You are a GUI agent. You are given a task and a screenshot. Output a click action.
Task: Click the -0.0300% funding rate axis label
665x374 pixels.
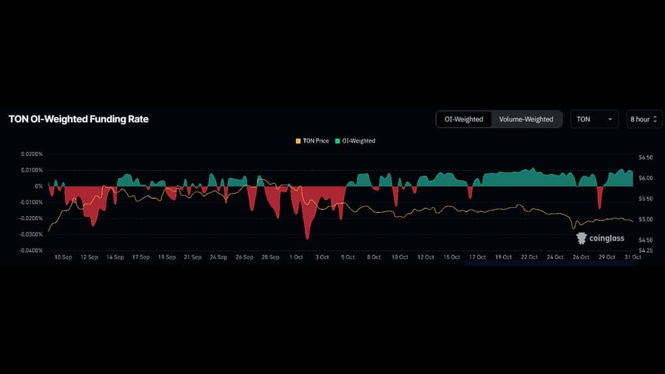(x=31, y=234)
